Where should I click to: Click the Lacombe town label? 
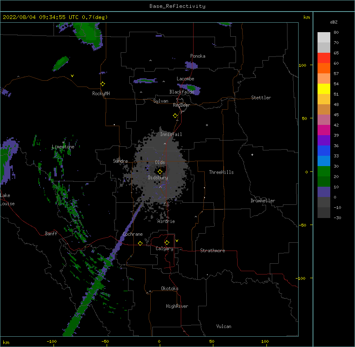[185, 79]
